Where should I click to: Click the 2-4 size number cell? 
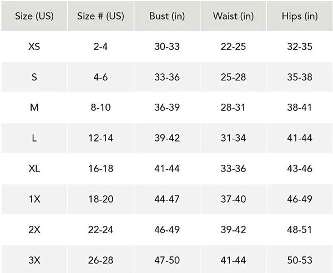coord(100,47)
